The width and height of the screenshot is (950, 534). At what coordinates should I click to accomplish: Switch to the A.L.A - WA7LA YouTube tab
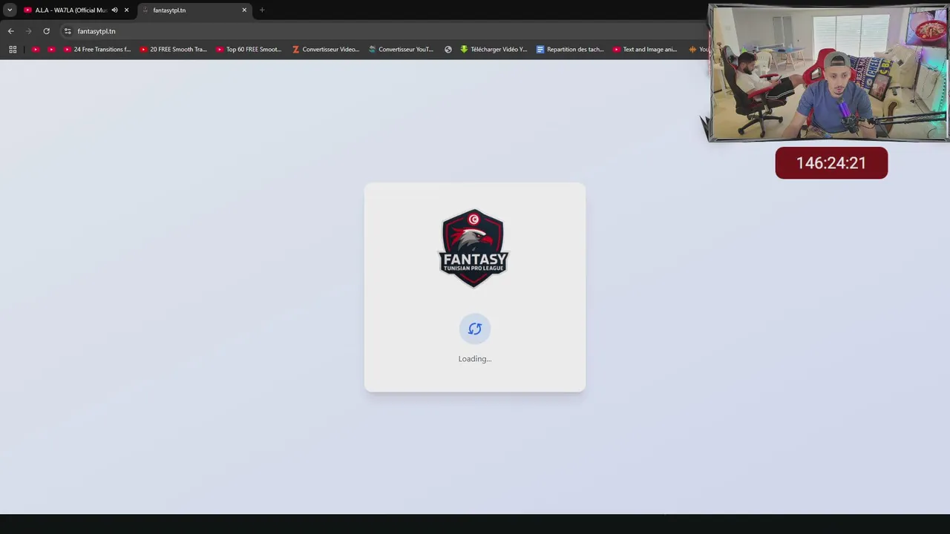coord(71,10)
